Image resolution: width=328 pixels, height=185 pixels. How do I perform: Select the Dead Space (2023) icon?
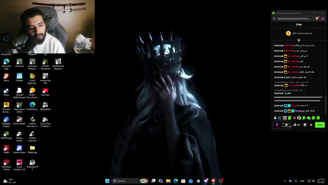point(19,107)
